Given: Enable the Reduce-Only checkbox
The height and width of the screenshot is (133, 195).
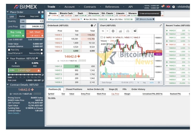Looking at the screenshot, I should point(42,53).
